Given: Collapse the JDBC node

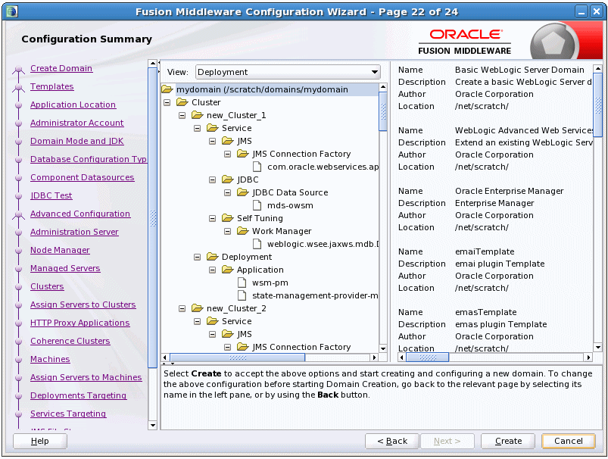Looking at the screenshot, I should point(213,180).
